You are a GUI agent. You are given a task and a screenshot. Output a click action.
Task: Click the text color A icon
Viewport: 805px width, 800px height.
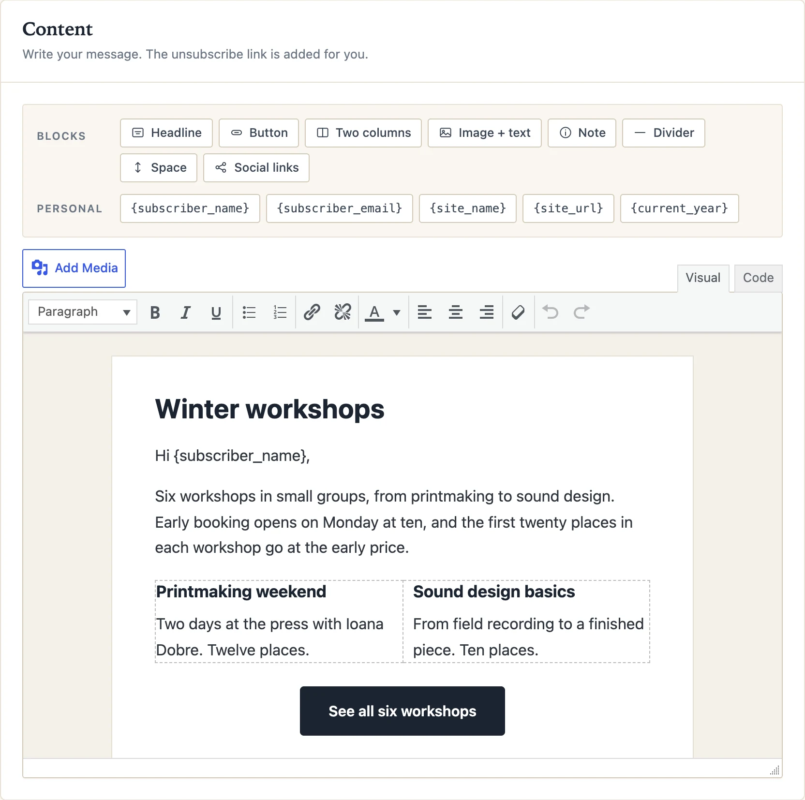coord(374,312)
